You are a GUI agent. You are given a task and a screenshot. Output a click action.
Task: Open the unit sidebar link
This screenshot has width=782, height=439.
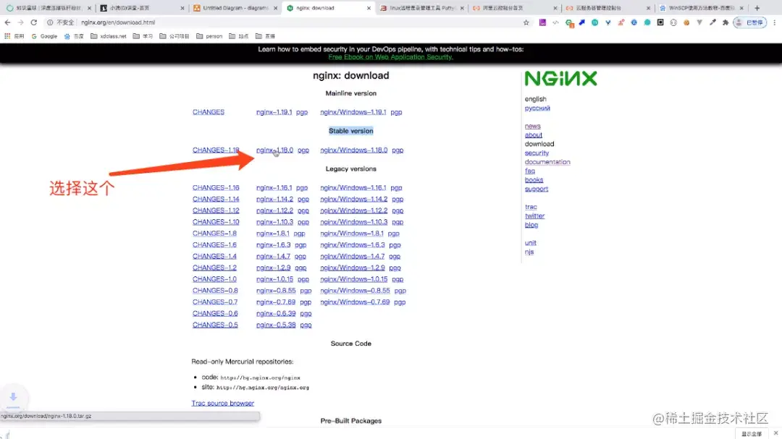tap(530, 243)
